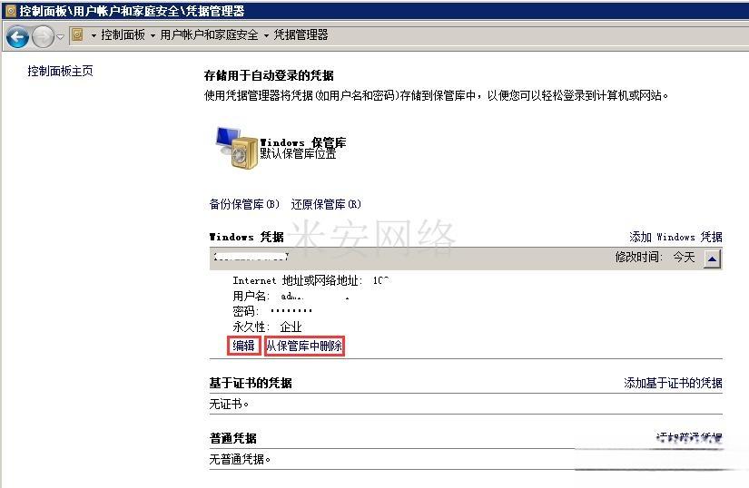The height and width of the screenshot is (488, 749).
Task: Click the saved credential header row
Action: [466, 259]
